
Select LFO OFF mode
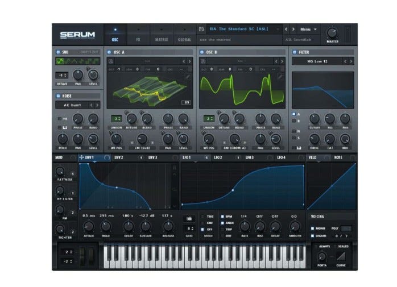(202, 230)
